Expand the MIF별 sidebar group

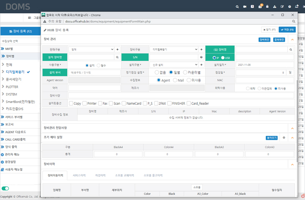pos(7,49)
